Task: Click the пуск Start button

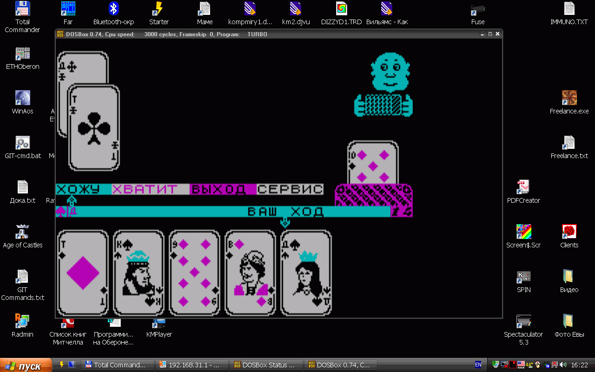Action: pyautogui.click(x=26, y=365)
